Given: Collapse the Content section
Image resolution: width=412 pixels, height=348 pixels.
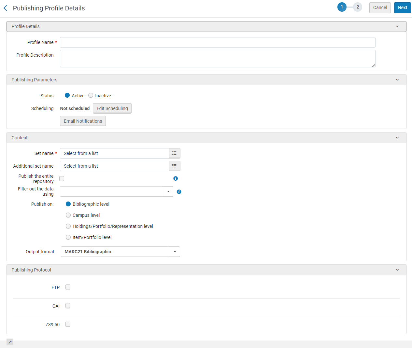Looking at the screenshot, I should tap(397, 138).
